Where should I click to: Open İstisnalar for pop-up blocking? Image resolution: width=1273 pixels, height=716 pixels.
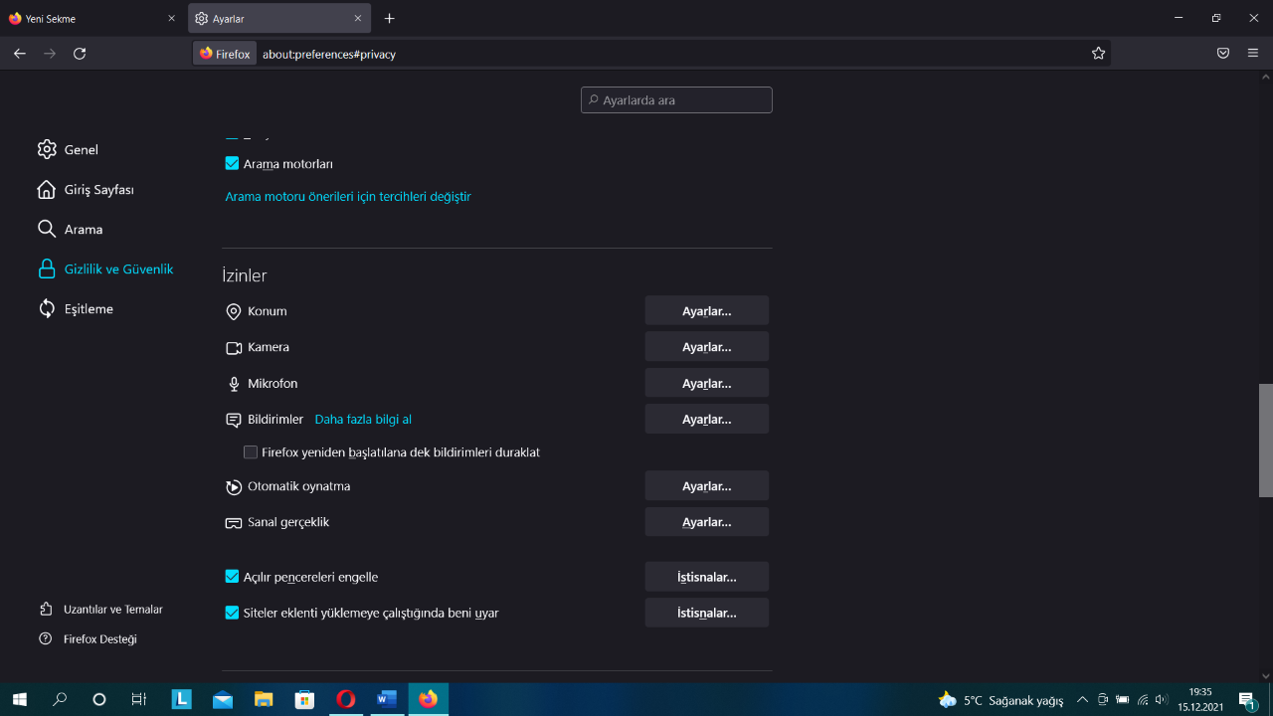707,577
